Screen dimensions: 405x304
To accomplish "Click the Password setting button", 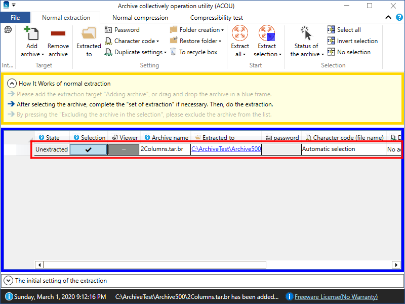I will pyautogui.click(x=122, y=30).
